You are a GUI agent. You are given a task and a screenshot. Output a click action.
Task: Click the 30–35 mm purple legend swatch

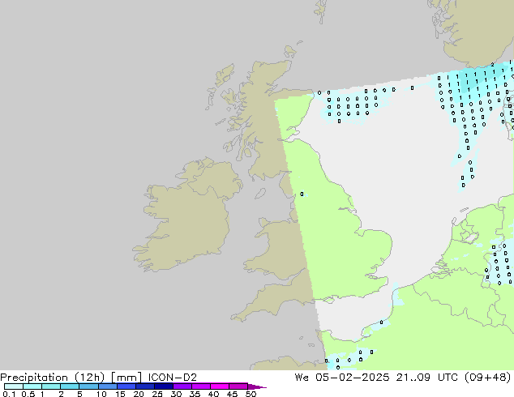tap(182, 386)
